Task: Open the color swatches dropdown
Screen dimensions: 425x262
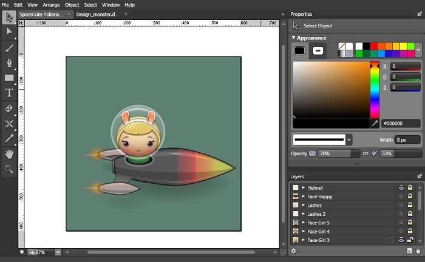Action: [418, 50]
